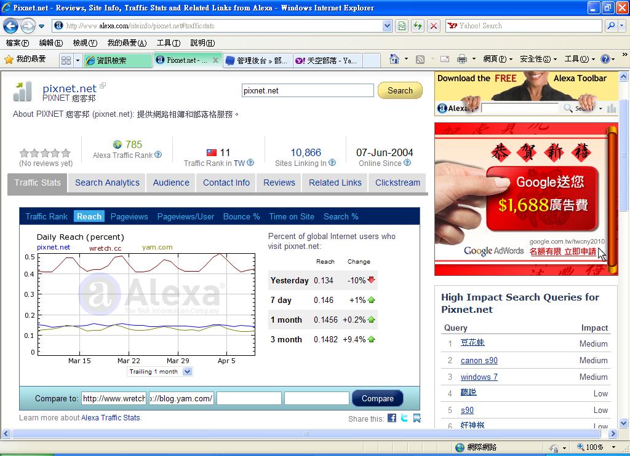The image size is (630, 456).
Task: Click the pixnet.net site title link
Action: click(70, 88)
